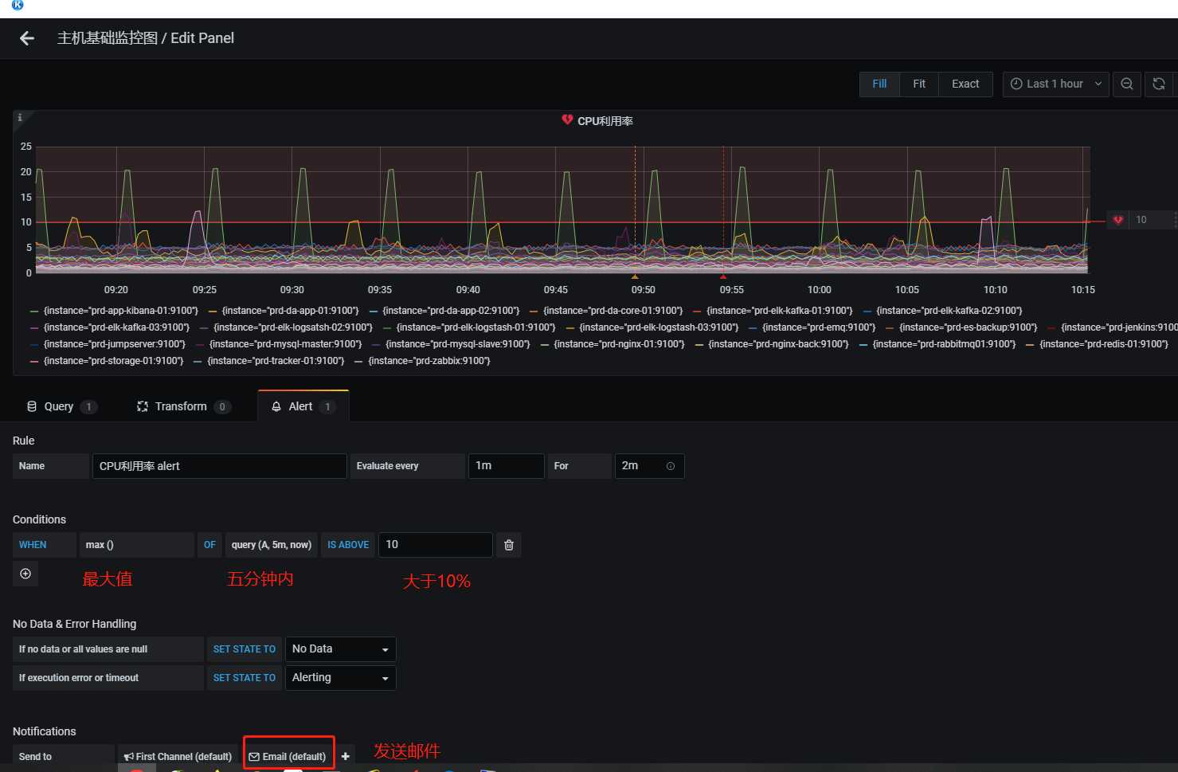Screen dimensions: 1178x772
Task: Remove First Channel (default) notification
Action: tap(178, 757)
